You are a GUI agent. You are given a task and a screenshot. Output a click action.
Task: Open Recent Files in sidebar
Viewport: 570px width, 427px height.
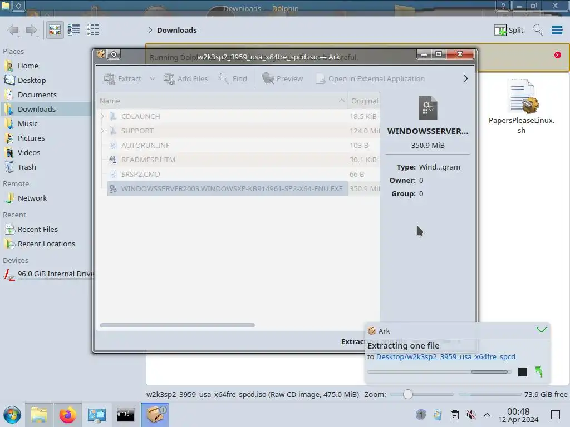[37, 230]
